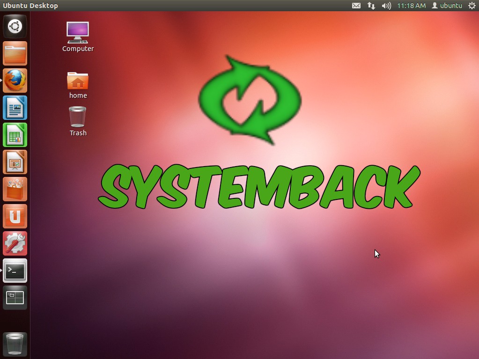
Task: Open the Terminal launcher icon
Action: 15,271
